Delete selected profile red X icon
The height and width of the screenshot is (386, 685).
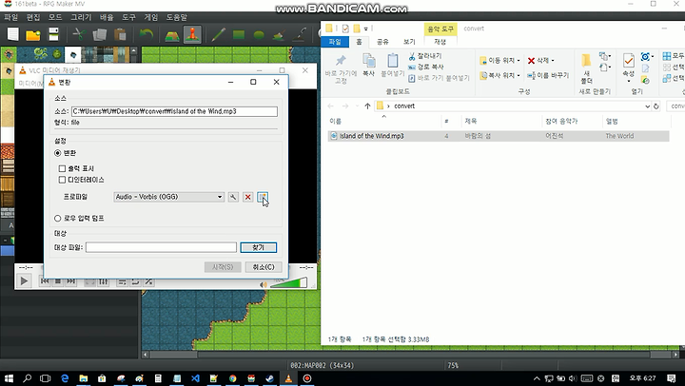pyautogui.click(x=247, y=197)
